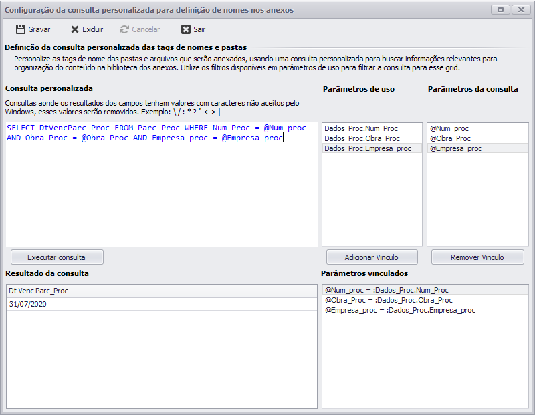Select the @Obra_Proc linked parameter row
The height and width of the screenshot is (415, 535).
click(x=389, y=300)
